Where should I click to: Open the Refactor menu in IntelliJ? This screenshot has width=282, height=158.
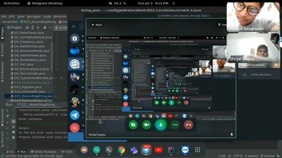(60, 17)
